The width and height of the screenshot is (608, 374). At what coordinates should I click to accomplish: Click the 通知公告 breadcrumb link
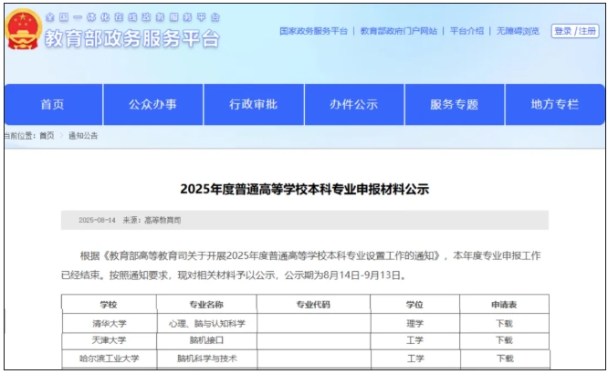[83, 136]
